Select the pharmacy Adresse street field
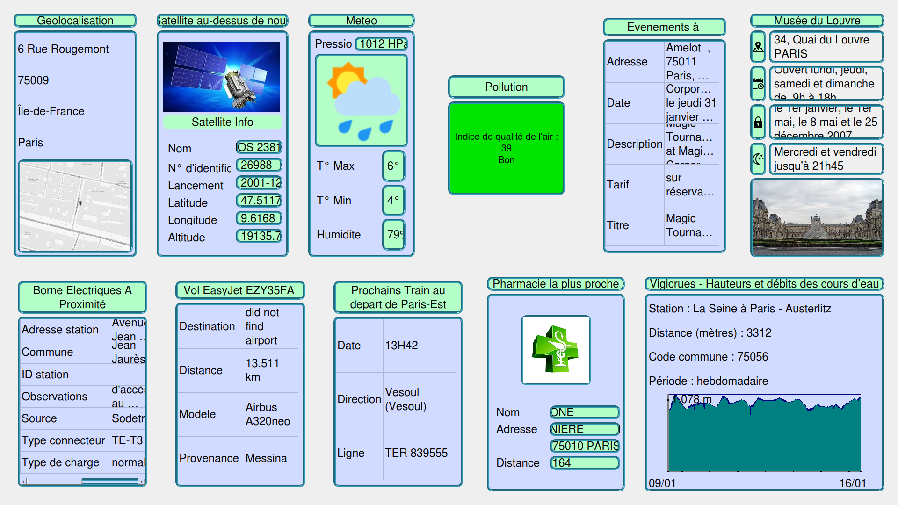Screen dimensions: 898x505 click(x=585, y=429)
